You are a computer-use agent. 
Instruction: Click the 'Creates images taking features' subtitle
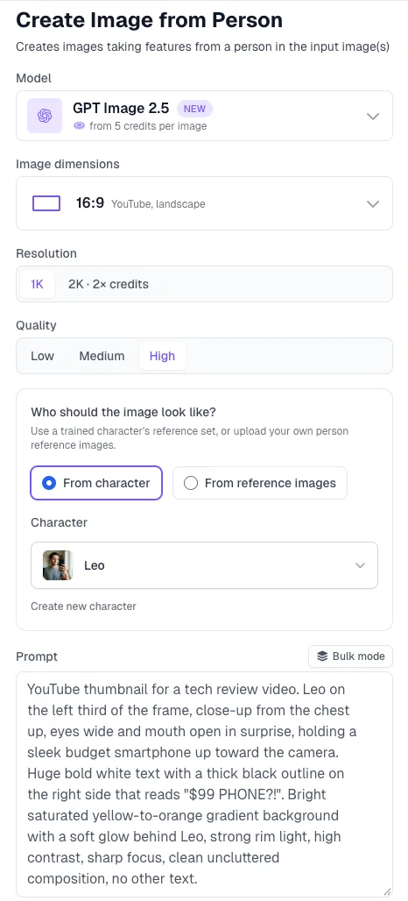point(203,46)
